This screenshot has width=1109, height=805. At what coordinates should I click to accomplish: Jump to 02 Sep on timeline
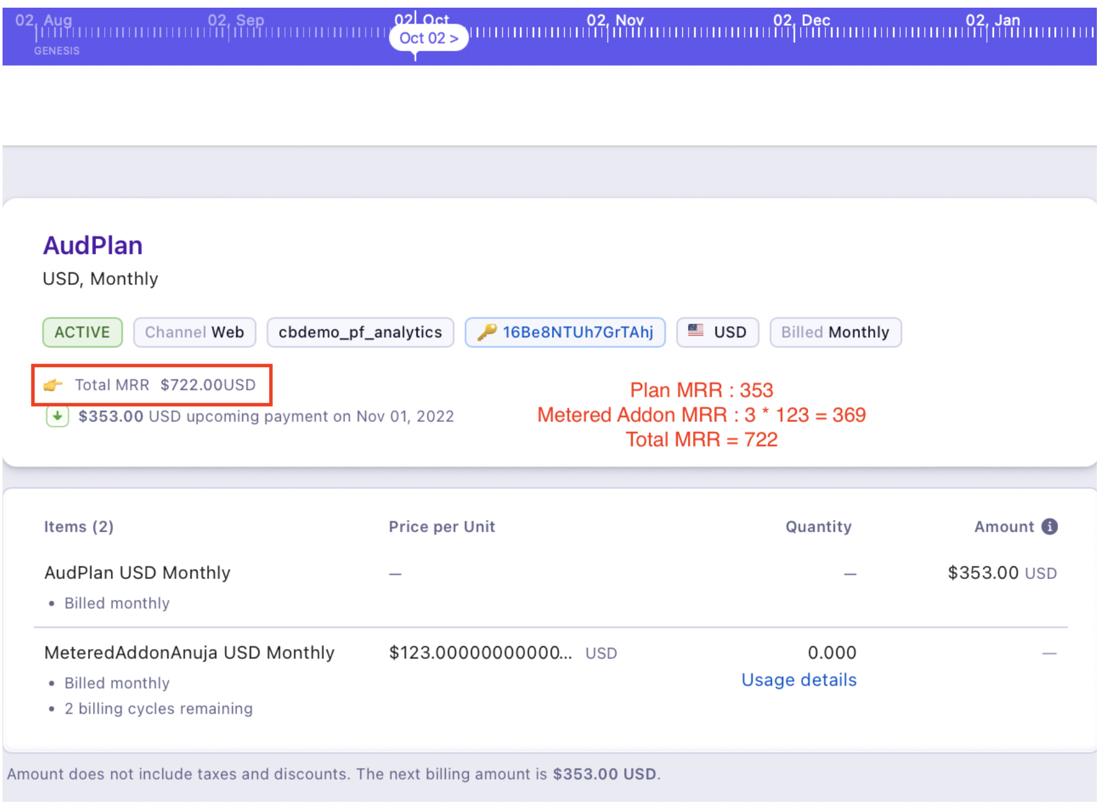point(236,20)
